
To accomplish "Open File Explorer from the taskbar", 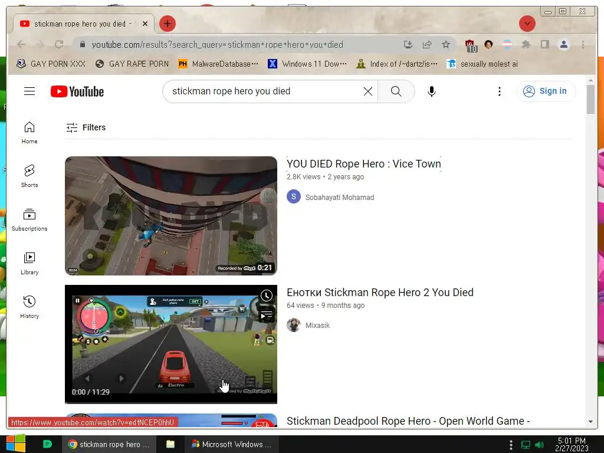I will (x=170, y=444).
